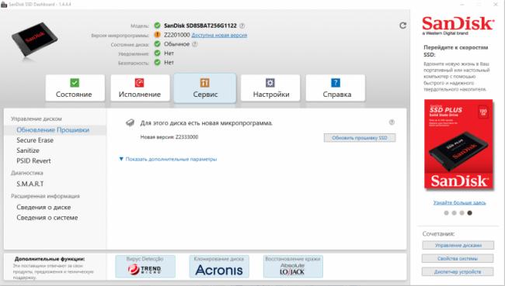Image resolution: width=505 pixels, height=286 pixels.
Task: Click the help icon next to Обычное
Action: tap(194, 44)
